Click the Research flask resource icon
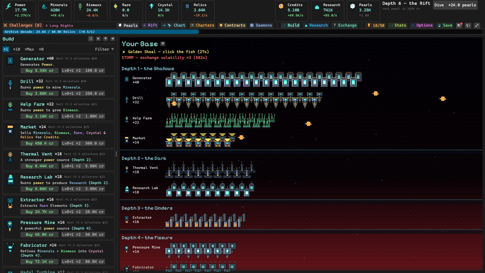The width and height of the screenshot is (485, 273). [x=317, y=7]
